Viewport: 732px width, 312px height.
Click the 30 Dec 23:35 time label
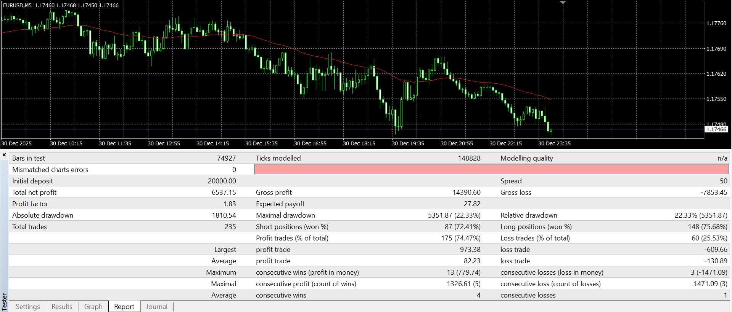(554, 143)
